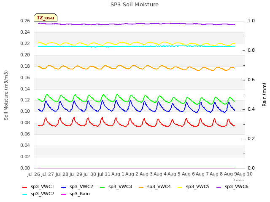Click the Jul 26 x-axis tick label
This screenshot has width=270, height=202.
[x=34, y=174]
